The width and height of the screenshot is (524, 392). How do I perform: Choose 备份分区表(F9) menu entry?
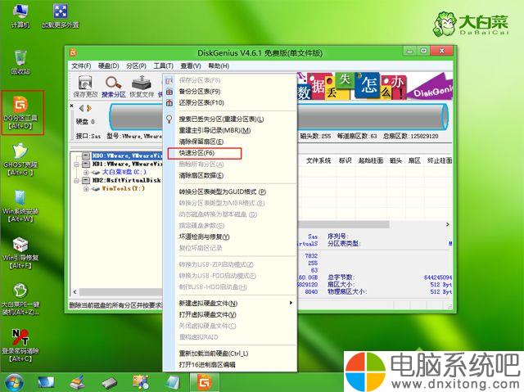point(230,92)
